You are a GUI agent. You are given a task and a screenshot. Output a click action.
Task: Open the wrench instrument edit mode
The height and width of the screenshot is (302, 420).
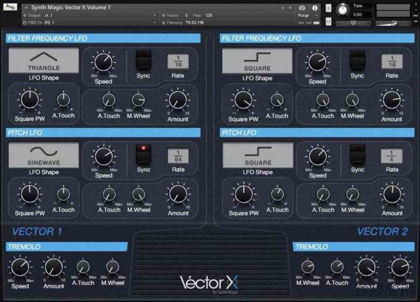[10, 7]
